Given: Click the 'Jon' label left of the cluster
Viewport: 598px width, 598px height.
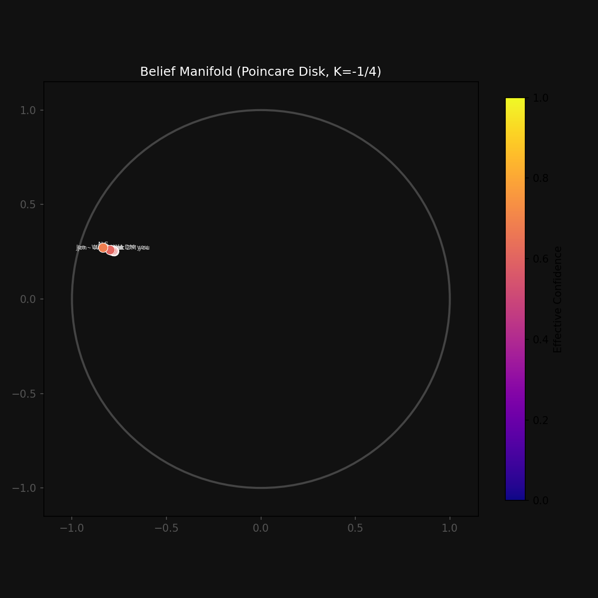Looking at the screenshot, I should pos(81,248).
